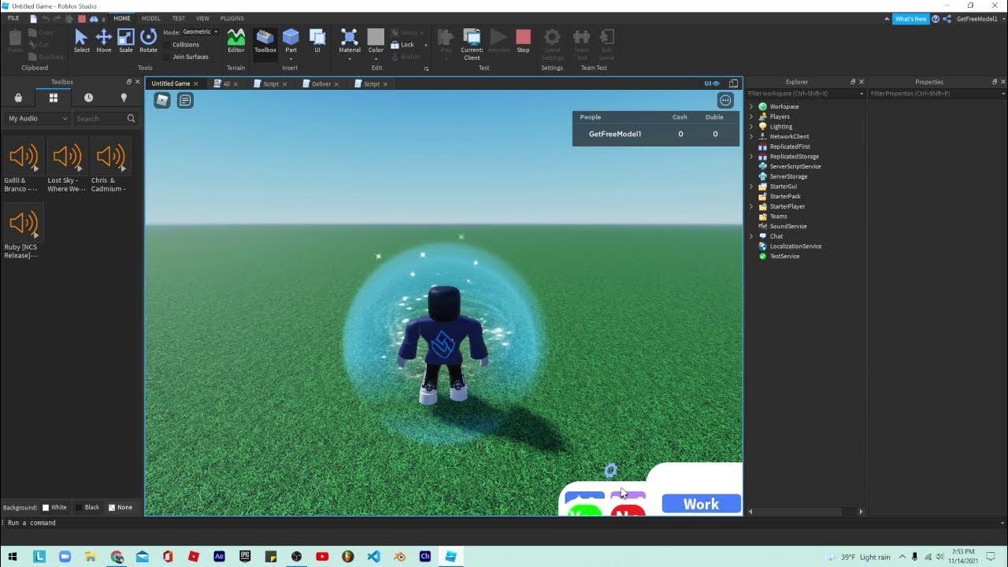Open the UI insert button
Image resolution: width=1008 pixels, height=567 pixels.
click(x=317, y=41)
